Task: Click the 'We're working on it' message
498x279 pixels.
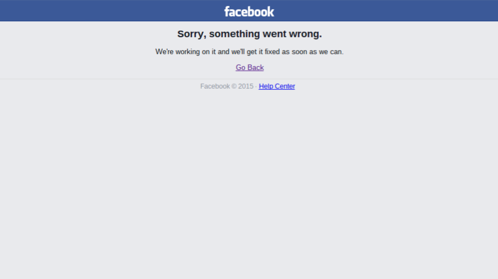Action: (x=249, y=51)
